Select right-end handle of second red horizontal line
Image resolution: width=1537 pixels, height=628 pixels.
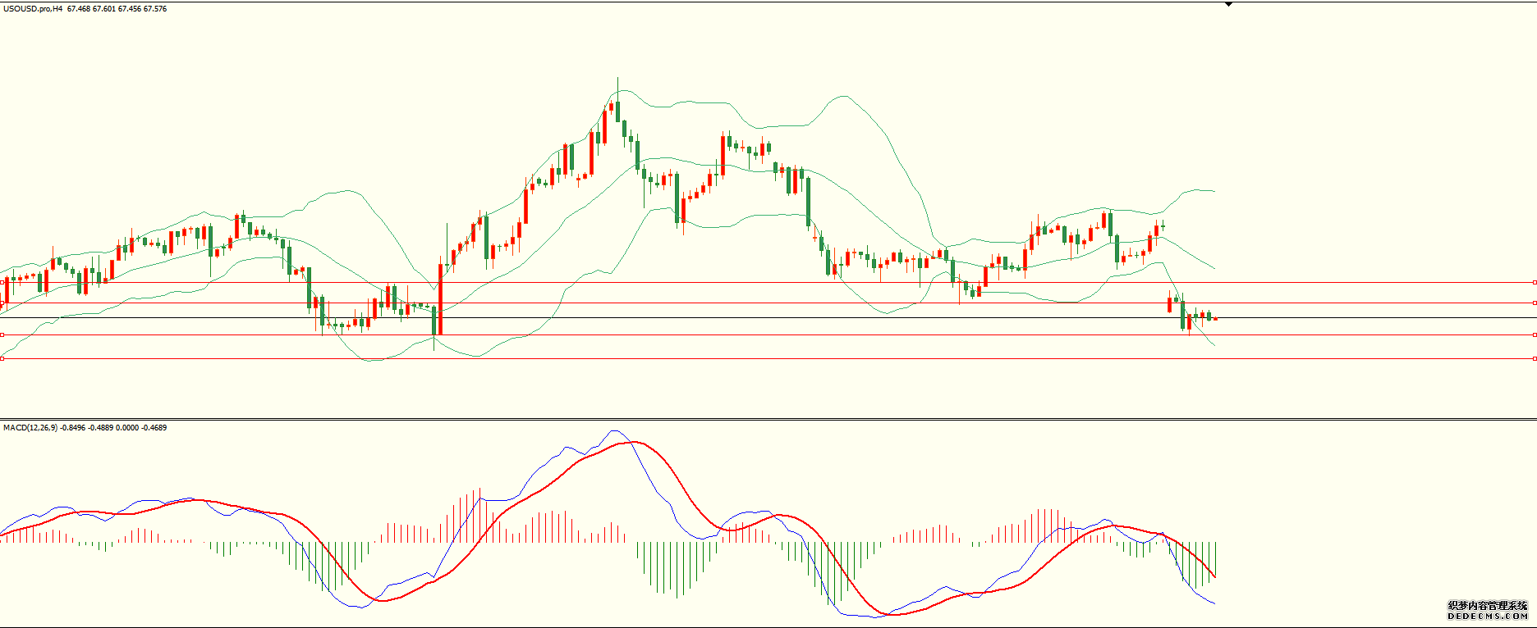[x=1535, y=303]
